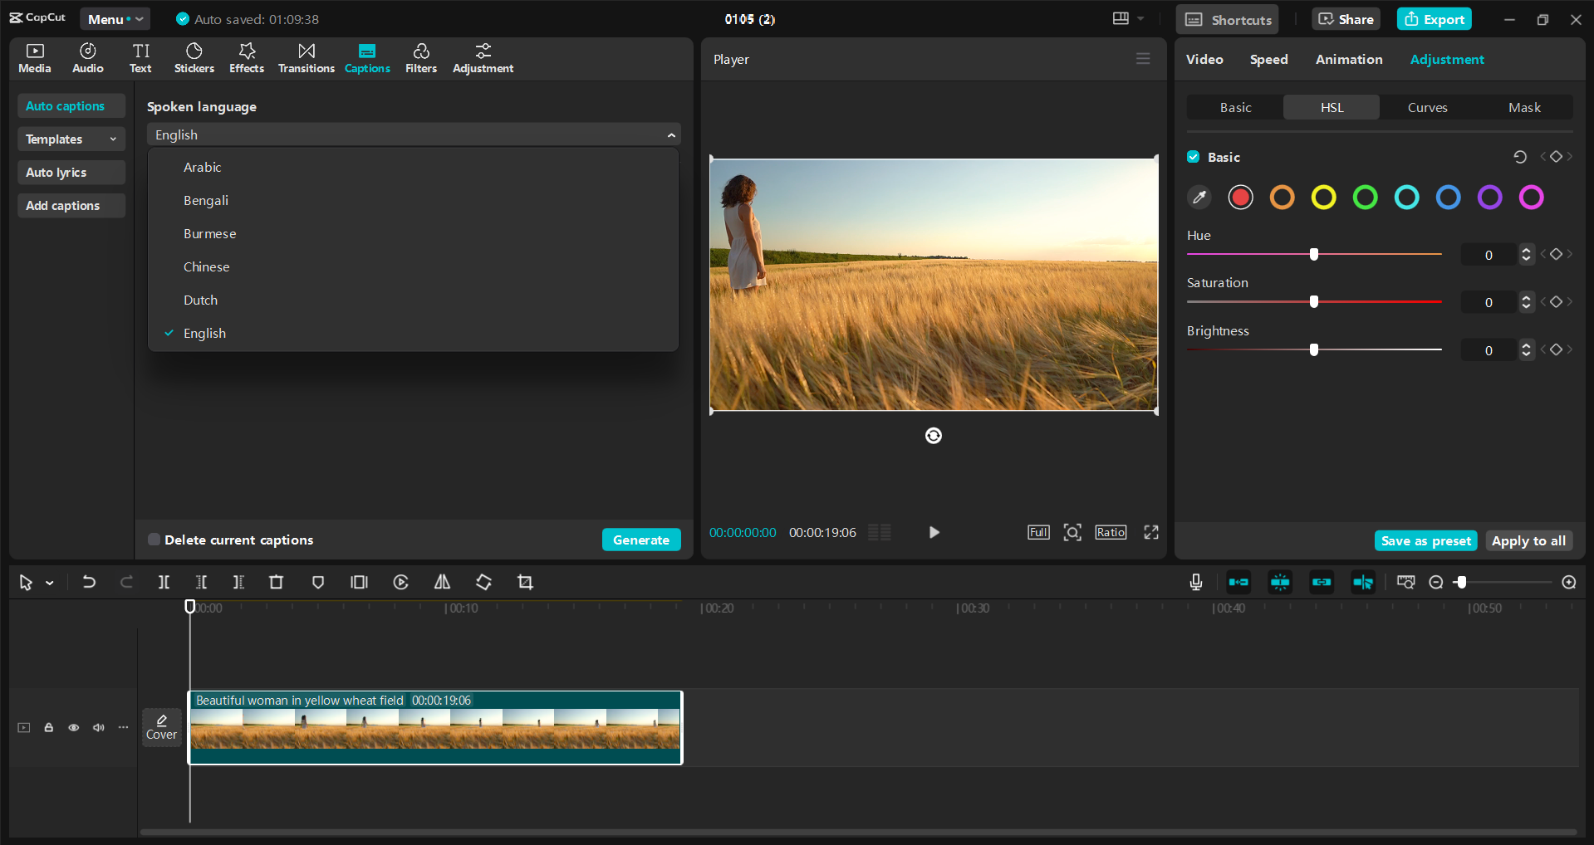Hide the video track with the eye toggle

73,727
